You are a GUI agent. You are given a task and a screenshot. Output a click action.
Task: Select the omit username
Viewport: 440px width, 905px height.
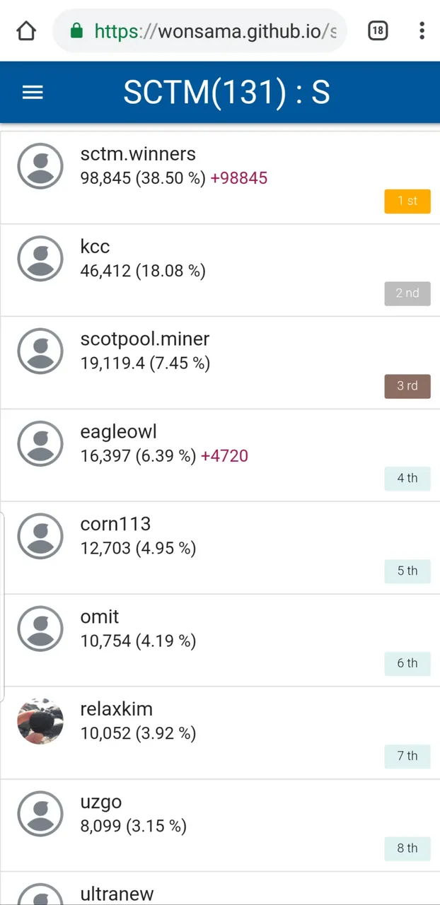click(100, 617)
